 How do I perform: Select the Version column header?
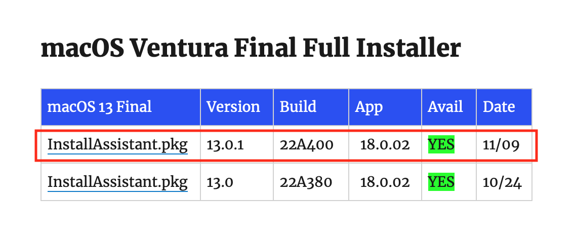tap(233, 107)
